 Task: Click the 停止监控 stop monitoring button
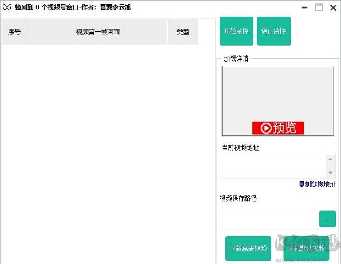point(273,31)
